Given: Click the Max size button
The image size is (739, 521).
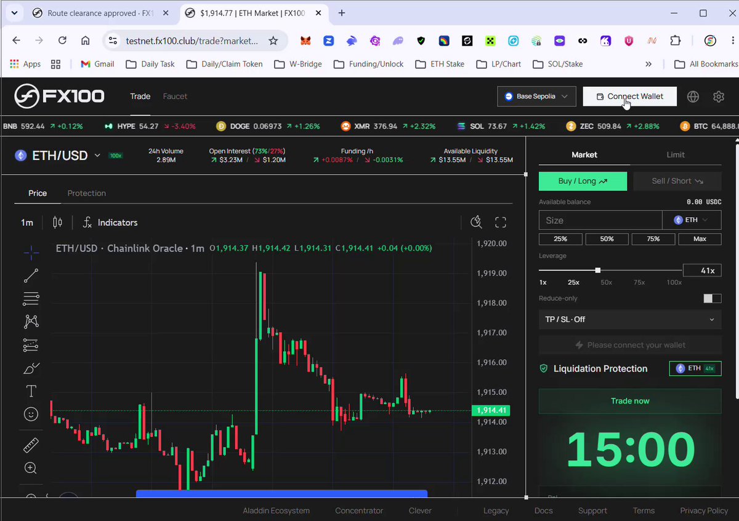Looking at the screenshot, I should [x=700, y=239].
